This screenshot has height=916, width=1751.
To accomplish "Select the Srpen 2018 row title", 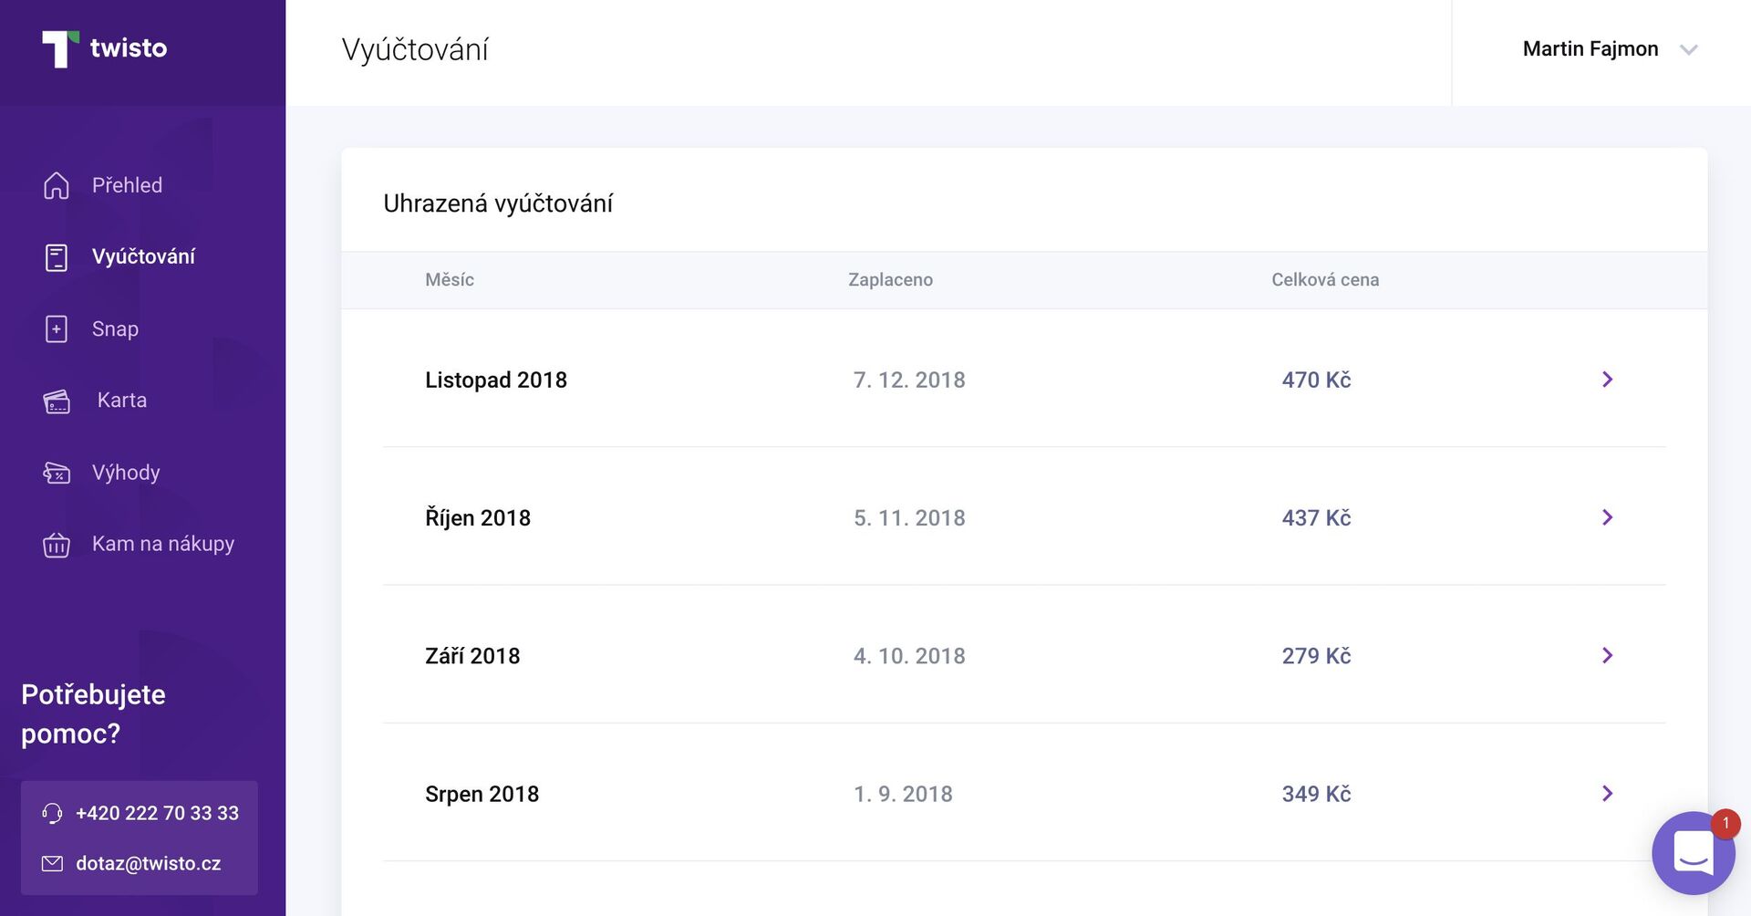I will tap(482, 794).
